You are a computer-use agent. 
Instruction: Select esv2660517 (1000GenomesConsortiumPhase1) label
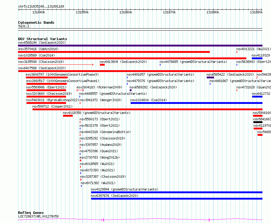click(x=63, y=81)
